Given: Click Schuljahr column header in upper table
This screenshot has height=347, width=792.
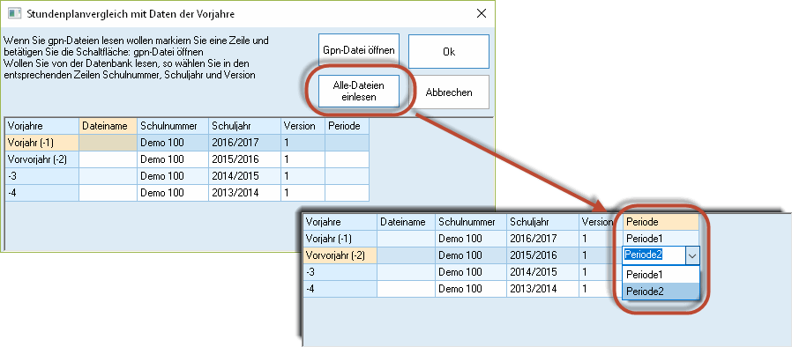Looking at the screenshot, I should pos(245,126).
